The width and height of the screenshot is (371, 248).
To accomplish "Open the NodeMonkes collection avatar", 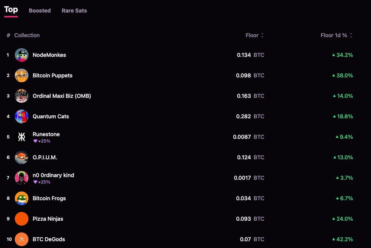I will pos(22,55).
